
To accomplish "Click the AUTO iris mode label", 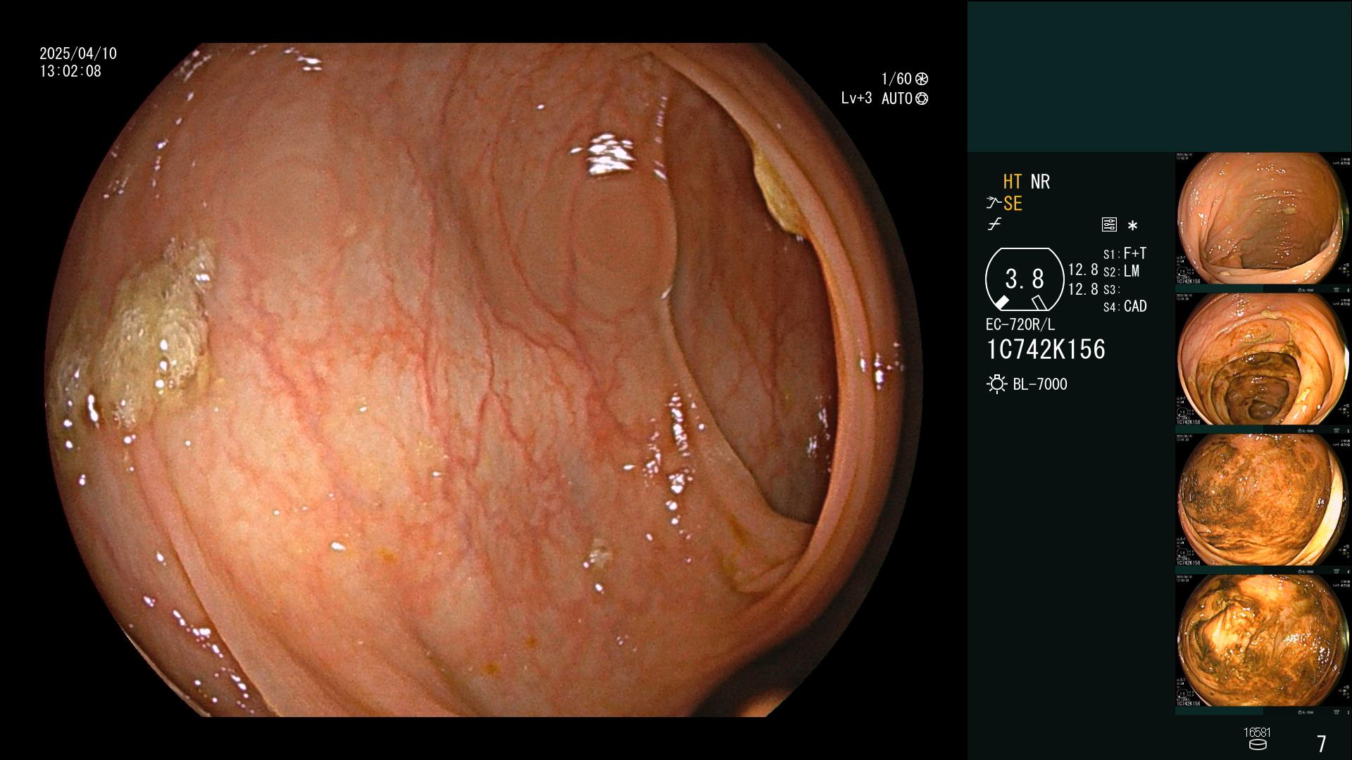I will [897, 99].
